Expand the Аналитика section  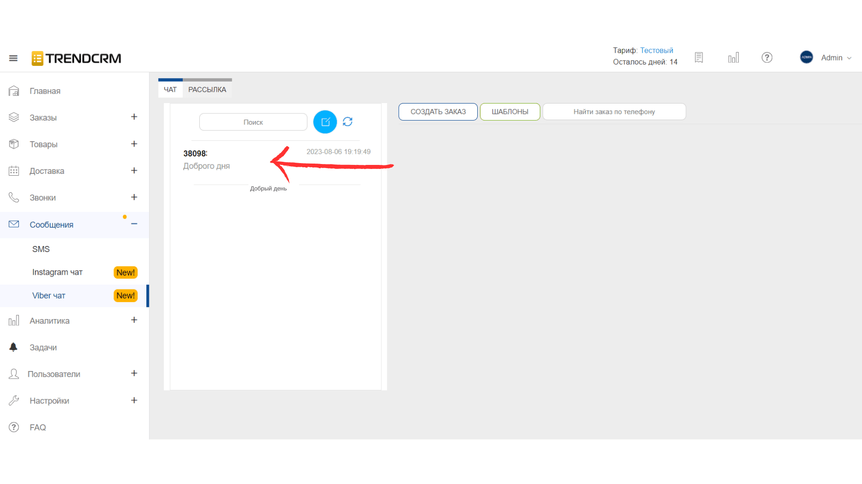click(x=134, y=320)
